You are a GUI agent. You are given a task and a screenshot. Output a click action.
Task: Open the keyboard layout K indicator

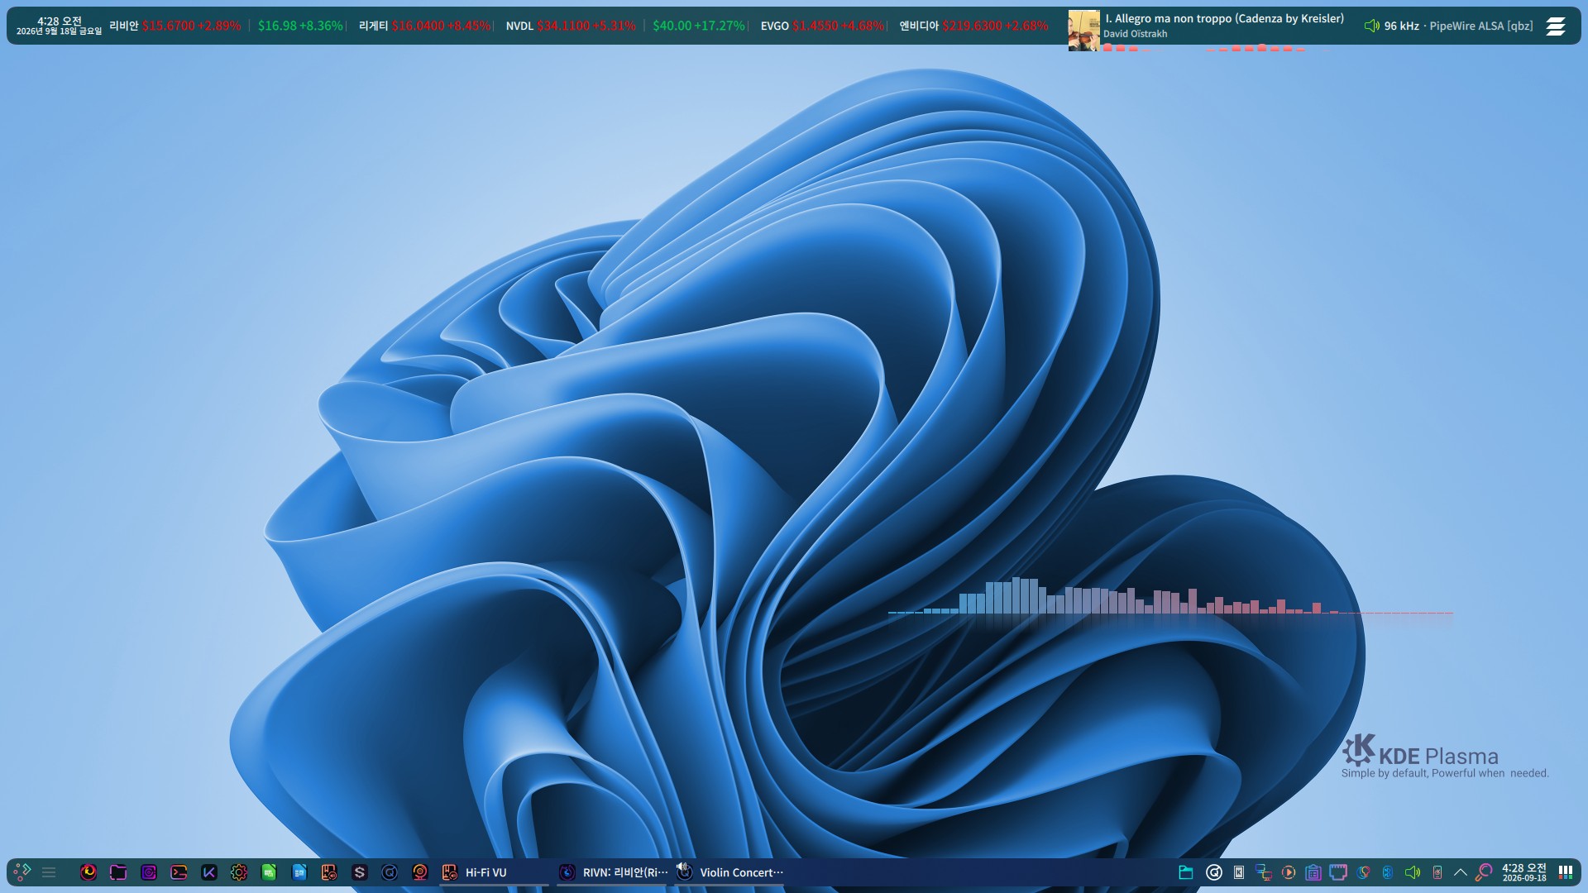tap(1239, 872)
